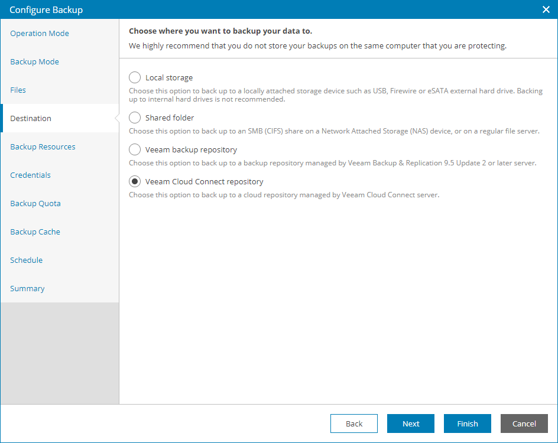Switch to the Files step
This screenshot has width=558, height=443.
[x=18, y=90]
